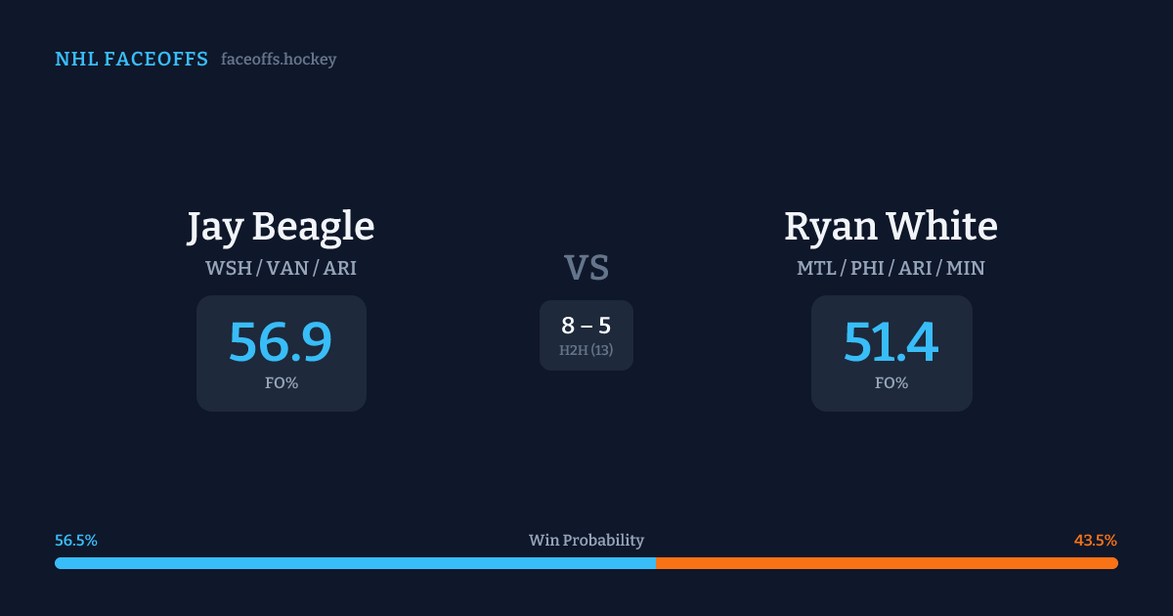The image size is (1173, 616).
Task: Click the FO% label under 51.4
Action: pyautogui.click(x=891, y=383)
